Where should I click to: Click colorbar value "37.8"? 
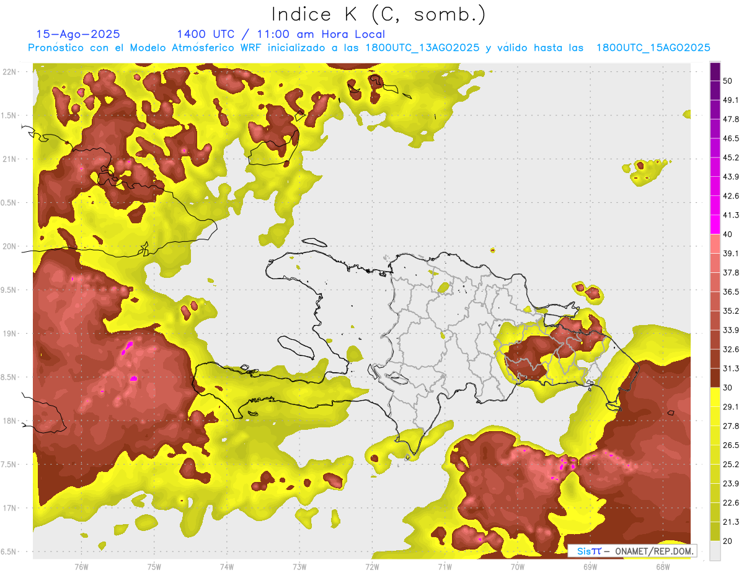(x=730, y=272)
